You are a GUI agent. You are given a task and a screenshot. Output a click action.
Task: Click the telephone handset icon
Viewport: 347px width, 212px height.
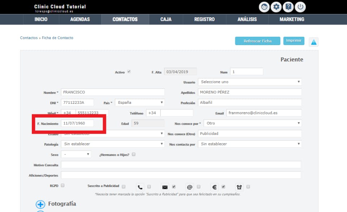(x=140, y=187)
